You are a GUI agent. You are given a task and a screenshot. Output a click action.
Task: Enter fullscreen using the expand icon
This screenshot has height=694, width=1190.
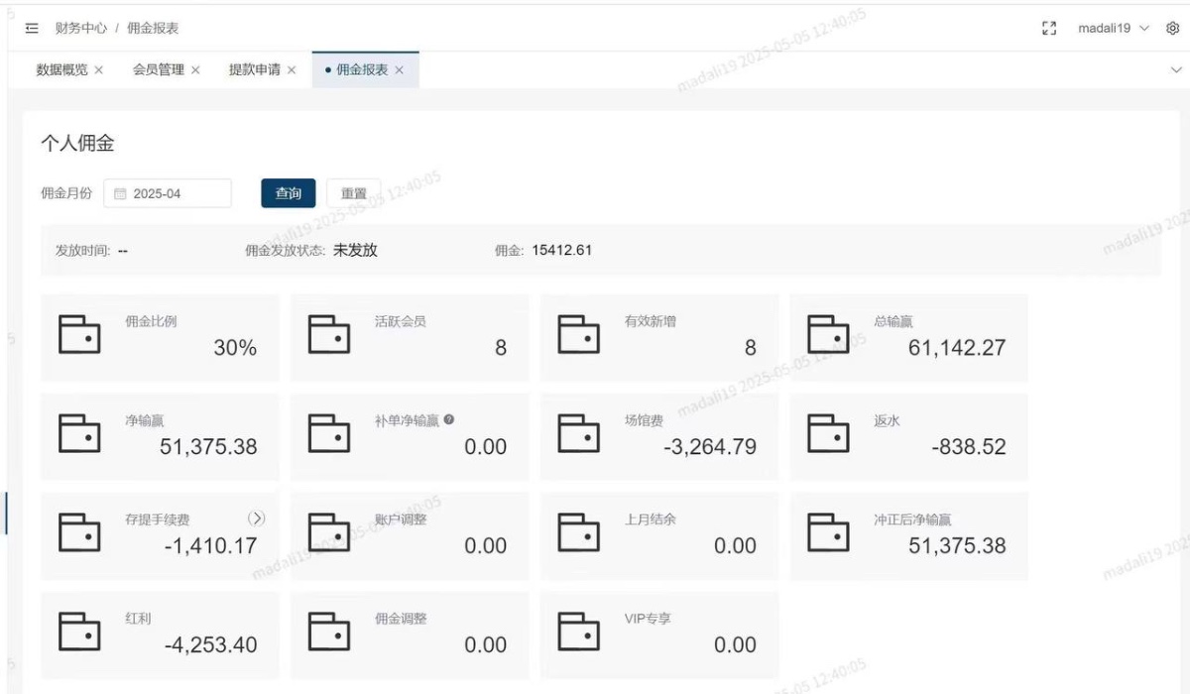tap(1049, 28)
